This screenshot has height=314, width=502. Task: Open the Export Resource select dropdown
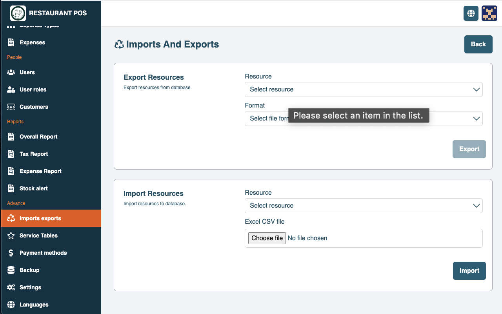coord(364,89)
